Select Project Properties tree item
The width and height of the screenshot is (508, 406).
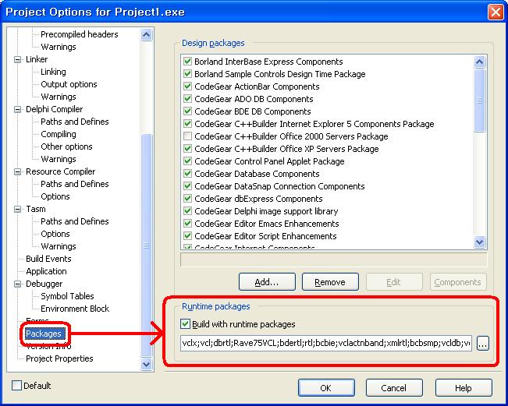pos(59,358)
